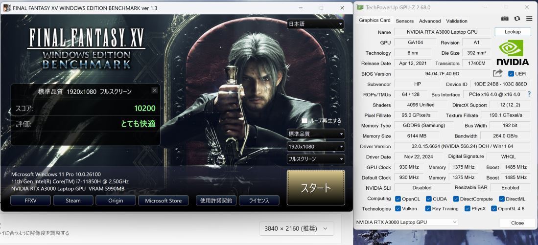Image resolution: width=538 pixels, height=245 pixels.
Task: Open the GPU selector dropdown in GPU-Z
Action: point(406,222)
